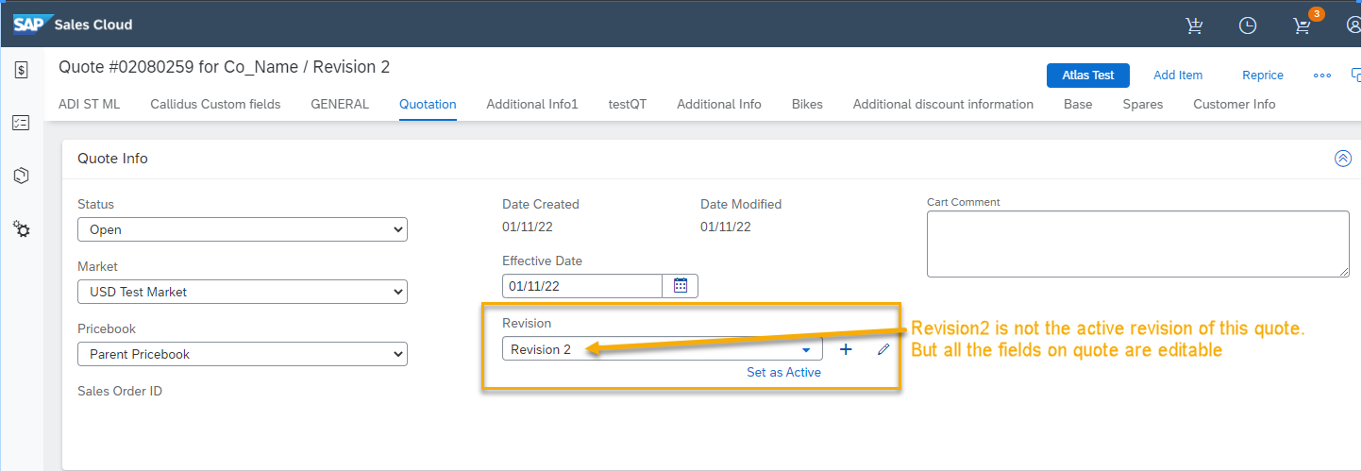Screen dimensions: 1362x471
Task: Click the Date Created value 01/11/22
Action: click(x=528, y=227)
